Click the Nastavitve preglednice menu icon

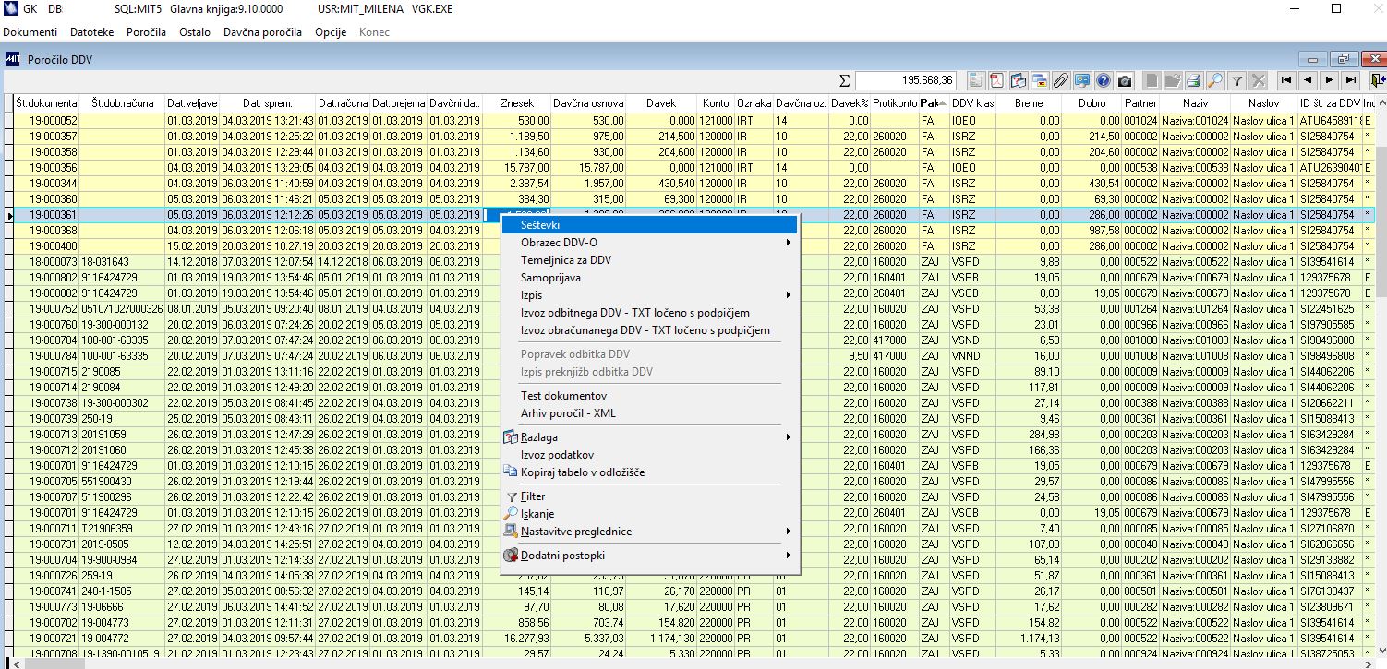[x=511, y=532]
